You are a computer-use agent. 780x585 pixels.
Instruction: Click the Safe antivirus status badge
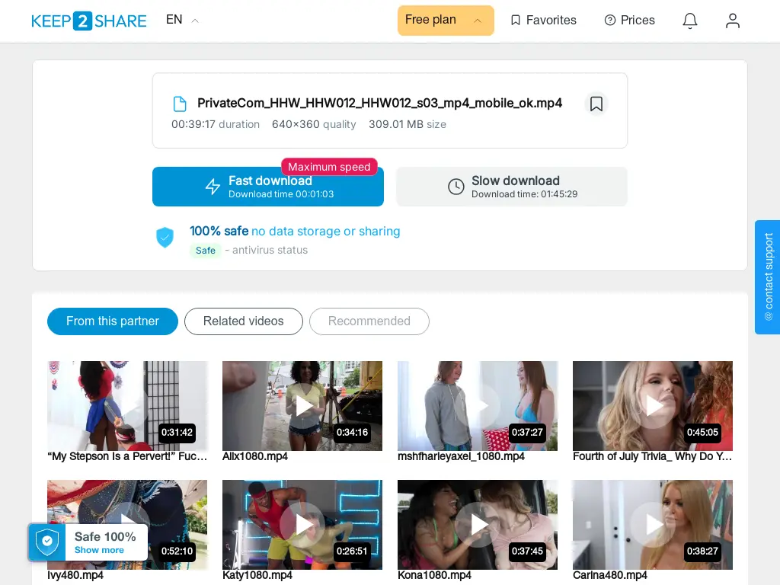(205, 250)
